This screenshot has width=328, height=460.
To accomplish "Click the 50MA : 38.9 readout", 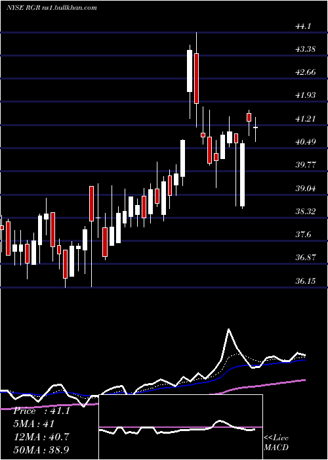I will click(41, 449).
